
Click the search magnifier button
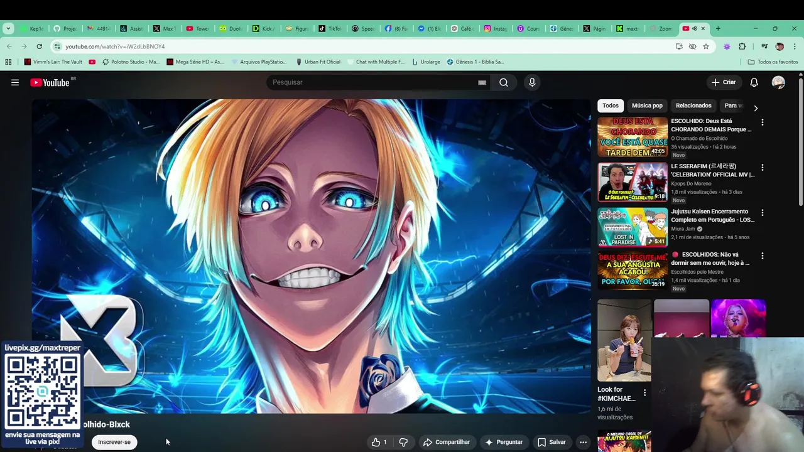point(504,82)
